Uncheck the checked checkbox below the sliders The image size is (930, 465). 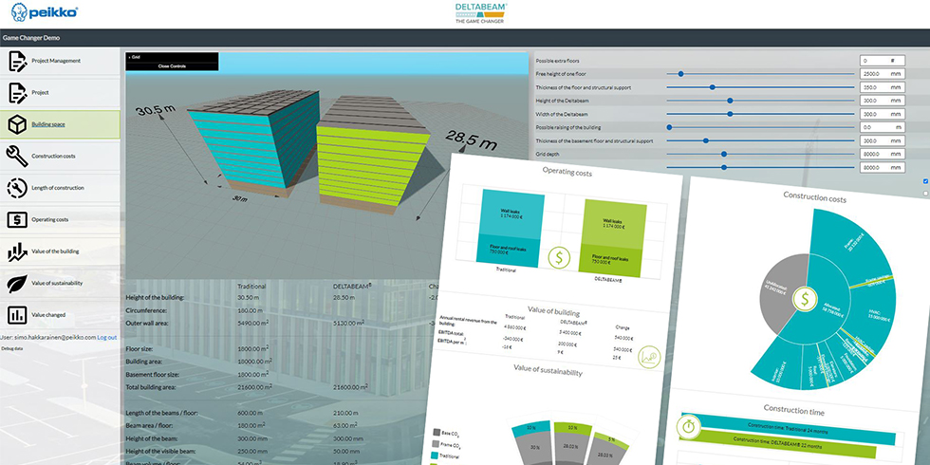(x=925, y=180)
